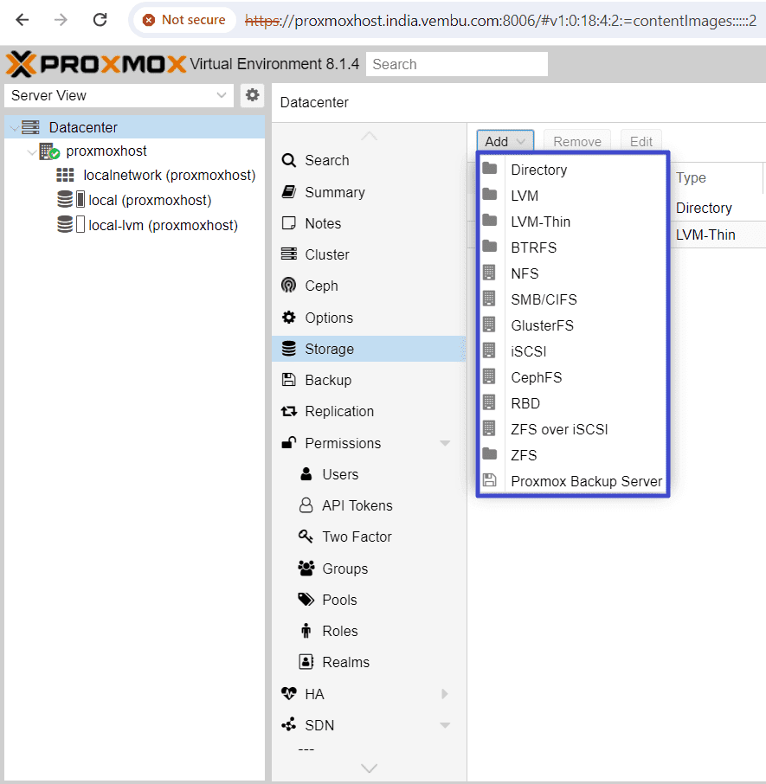Click the Summary book icon

tap(288, 192)
